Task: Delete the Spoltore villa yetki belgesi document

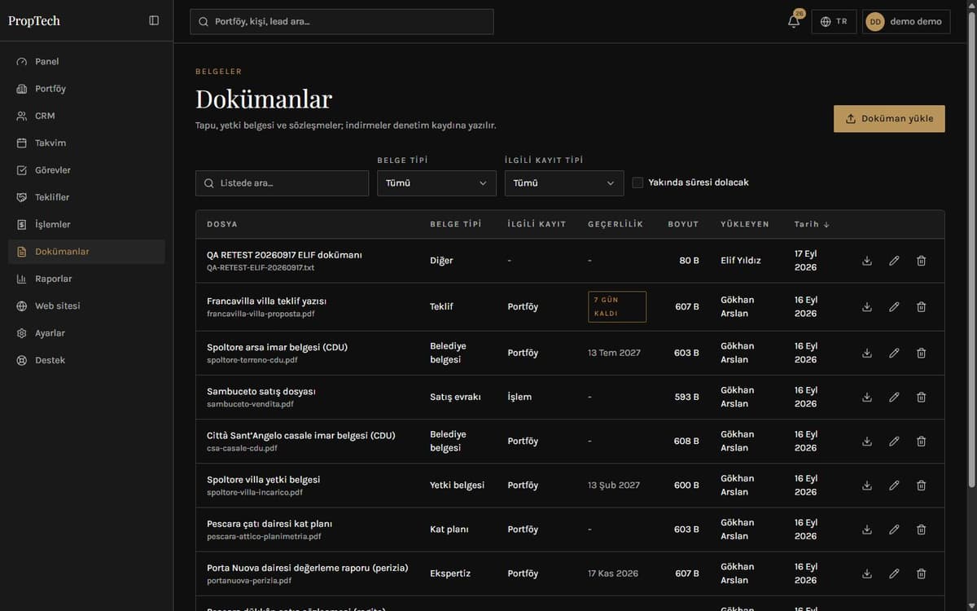Action: [921, 486]
